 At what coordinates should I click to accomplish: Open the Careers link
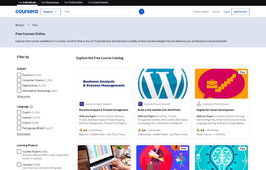coord(216,12)
